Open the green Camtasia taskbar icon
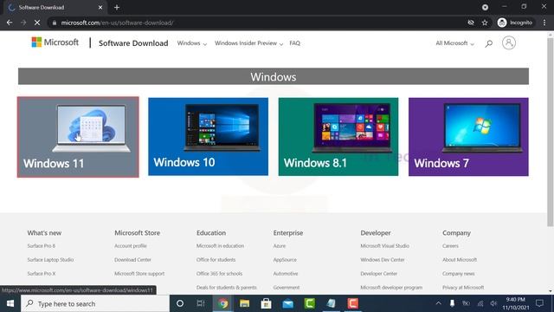The width and height of the screenshot is (554, 312). click(310, 303)
